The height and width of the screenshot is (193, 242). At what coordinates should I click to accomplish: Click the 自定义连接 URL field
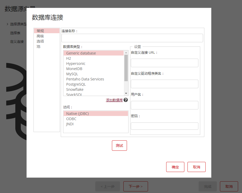pos(164,63)
